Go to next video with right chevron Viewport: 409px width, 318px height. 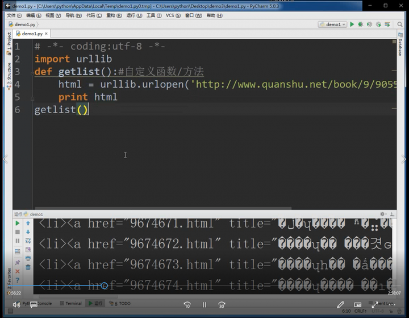coord(403,159)
